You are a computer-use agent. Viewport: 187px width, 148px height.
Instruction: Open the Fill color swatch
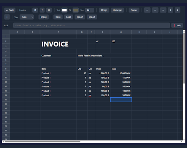pos(76,10)
